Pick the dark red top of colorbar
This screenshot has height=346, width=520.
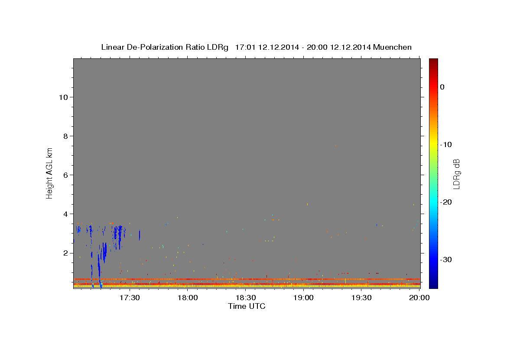pos(433,63)
